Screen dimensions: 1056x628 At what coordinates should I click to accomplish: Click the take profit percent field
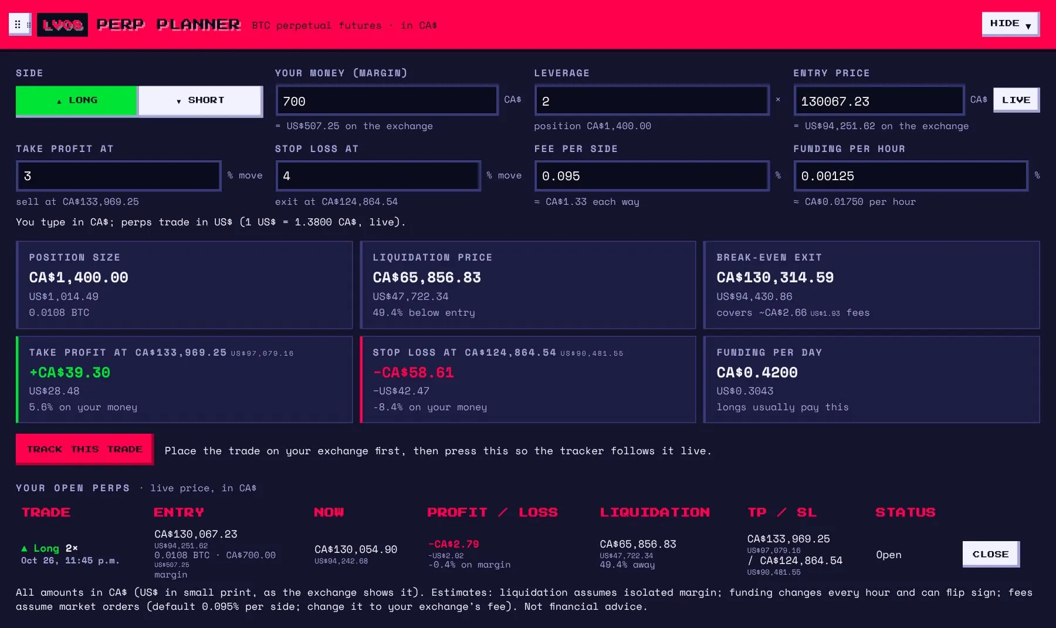pyautogui.click(x=119, y=175)
